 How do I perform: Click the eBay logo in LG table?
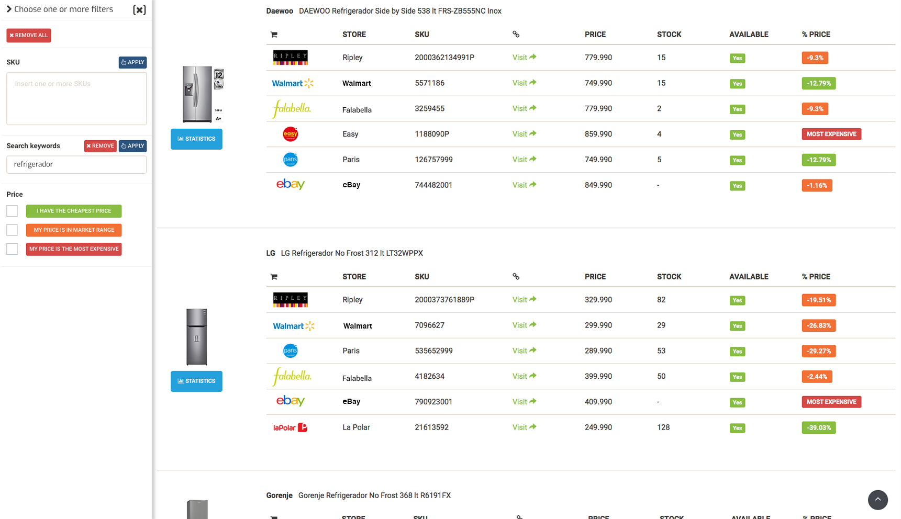(290, 401)
